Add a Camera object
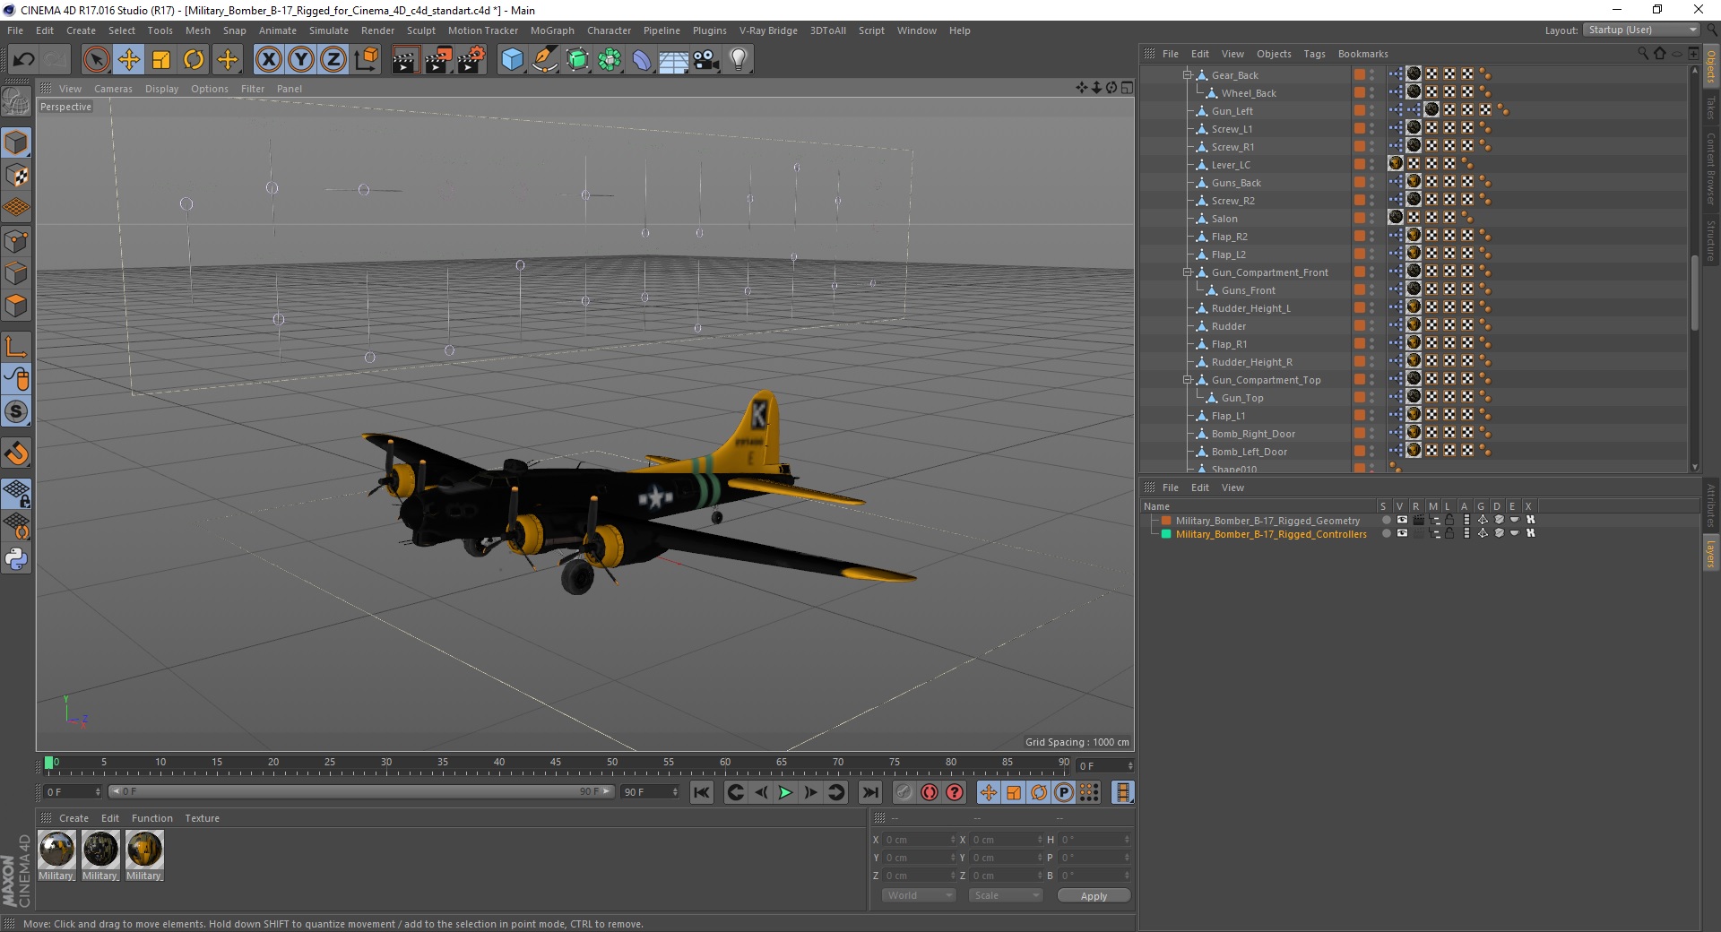Screen dimensions: 1721x932 [706, 60]
